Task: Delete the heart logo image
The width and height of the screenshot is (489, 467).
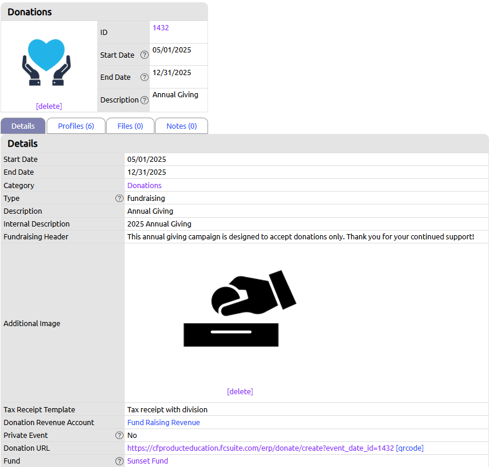Action: pyautogui.click(x=49, y=106)
